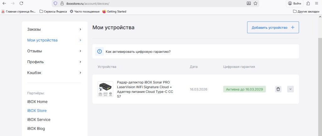Viewport: 322px width, 136px height.
Task: Open the Кэшбэк section arrow
Action: [80, 73]
